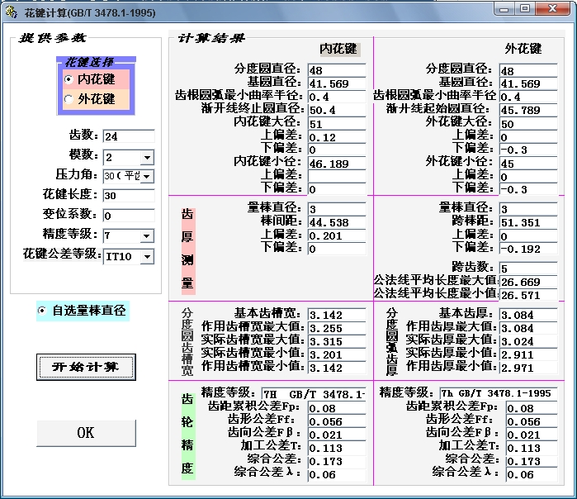Click the 基本齿槽宽 value 3.142

click(x=337, y=315)
